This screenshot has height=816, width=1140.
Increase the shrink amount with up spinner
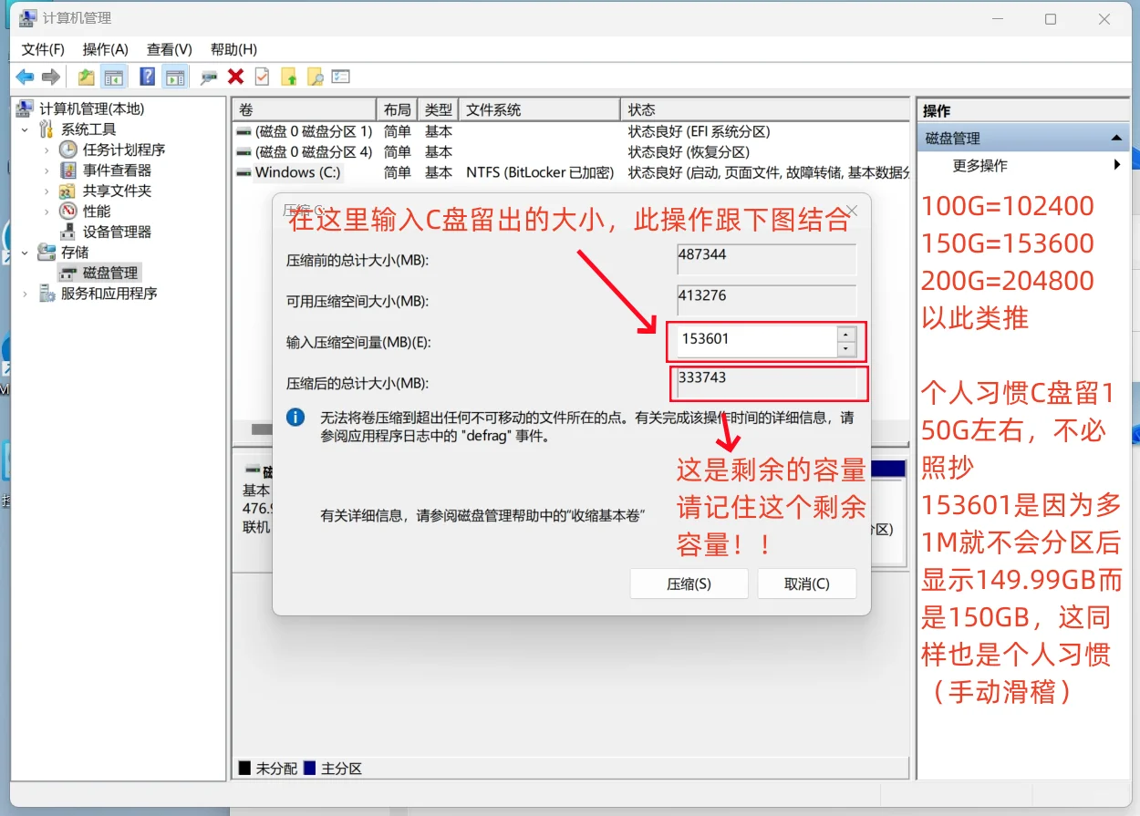[846, 333]
